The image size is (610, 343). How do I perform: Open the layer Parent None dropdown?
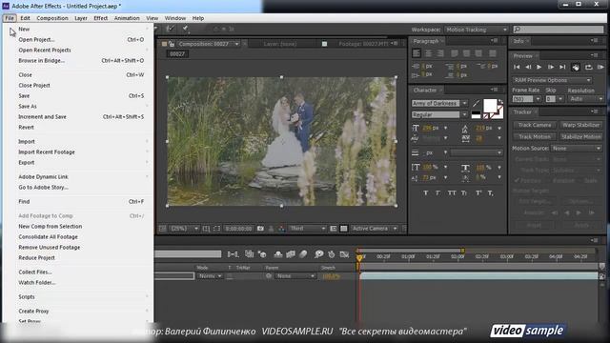pyautogui.click(x=295, y=276)
